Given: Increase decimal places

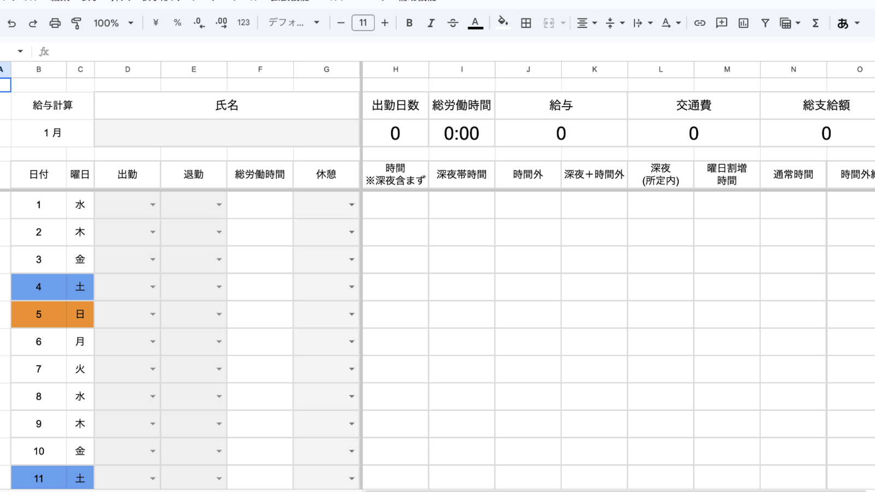Looking at the screenshot, I should pyautogui.click(x=221, y=23).
